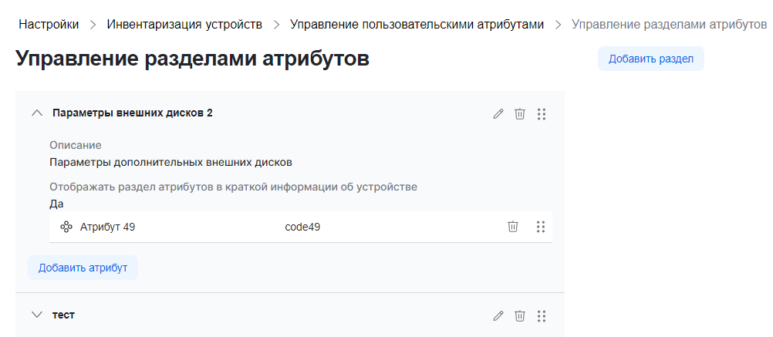Edit the 'тест' section with pencil icon
773x337 pixels.
click(x=498, y=315)
